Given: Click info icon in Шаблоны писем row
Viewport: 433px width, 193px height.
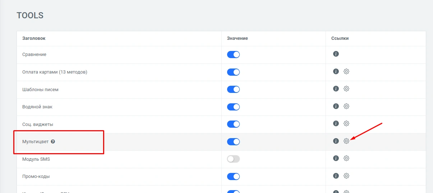Looking at the screenshot, I should (336, 89).
